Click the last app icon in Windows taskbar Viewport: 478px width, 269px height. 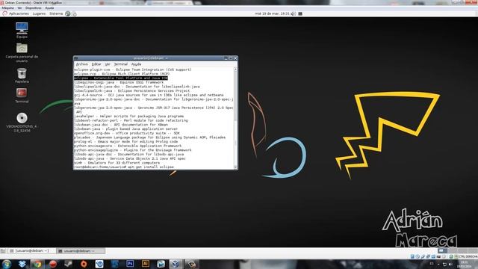[x=192, y=264]
